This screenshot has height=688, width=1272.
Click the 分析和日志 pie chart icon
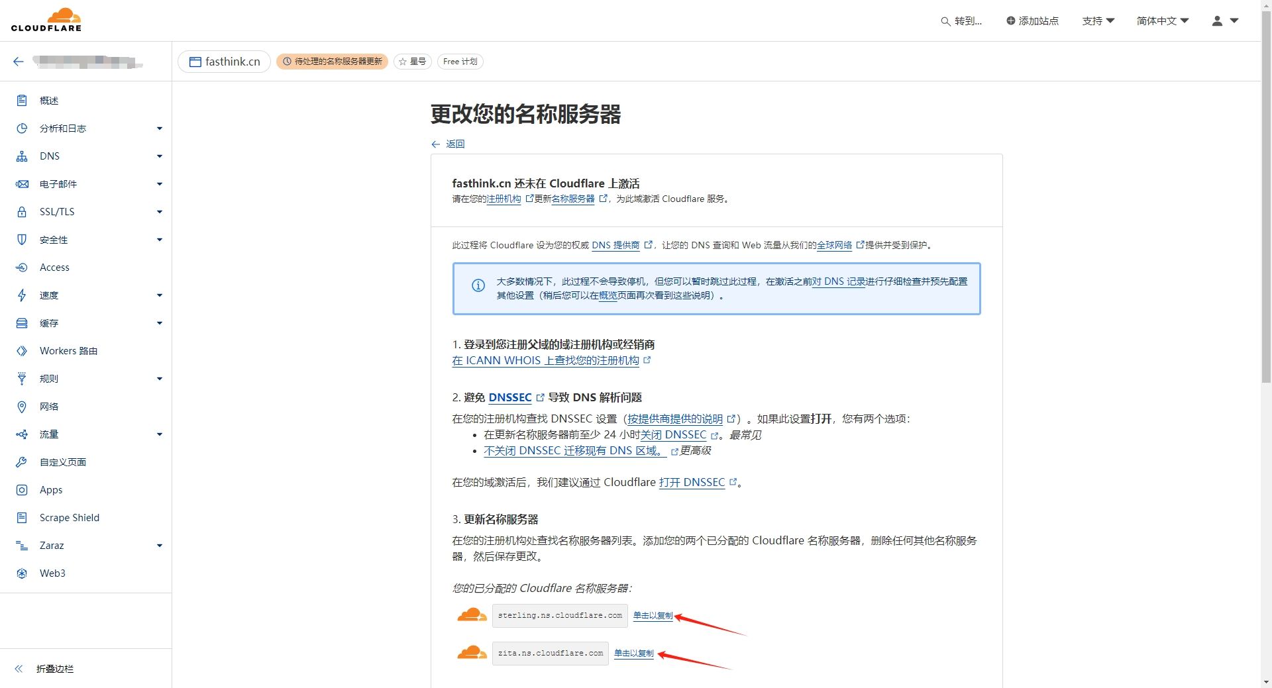(22, 128)
